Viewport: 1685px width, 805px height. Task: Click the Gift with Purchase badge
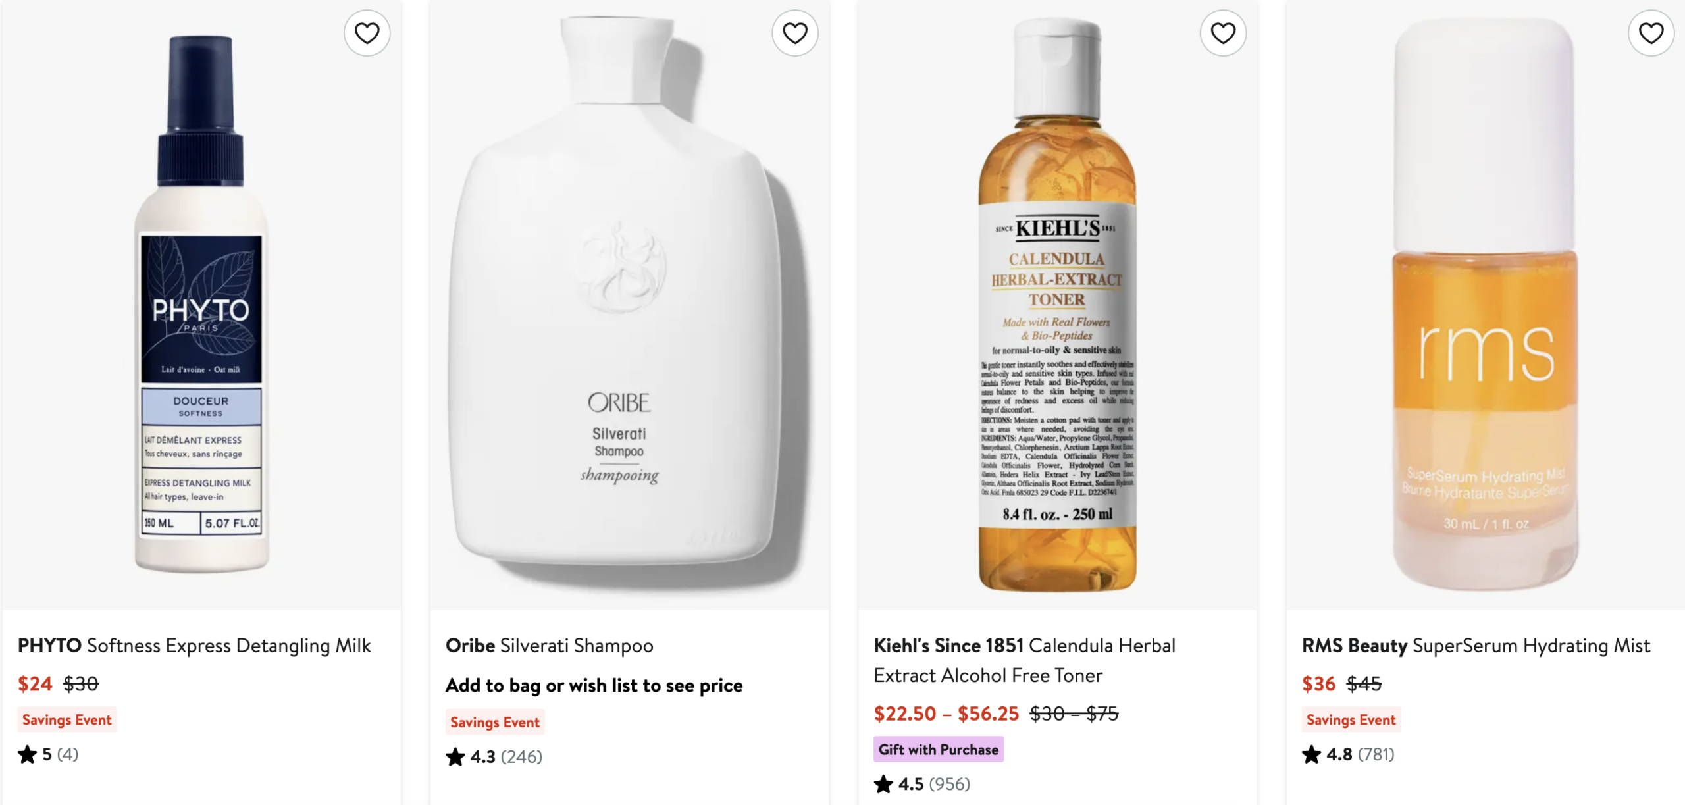point(938,750)
